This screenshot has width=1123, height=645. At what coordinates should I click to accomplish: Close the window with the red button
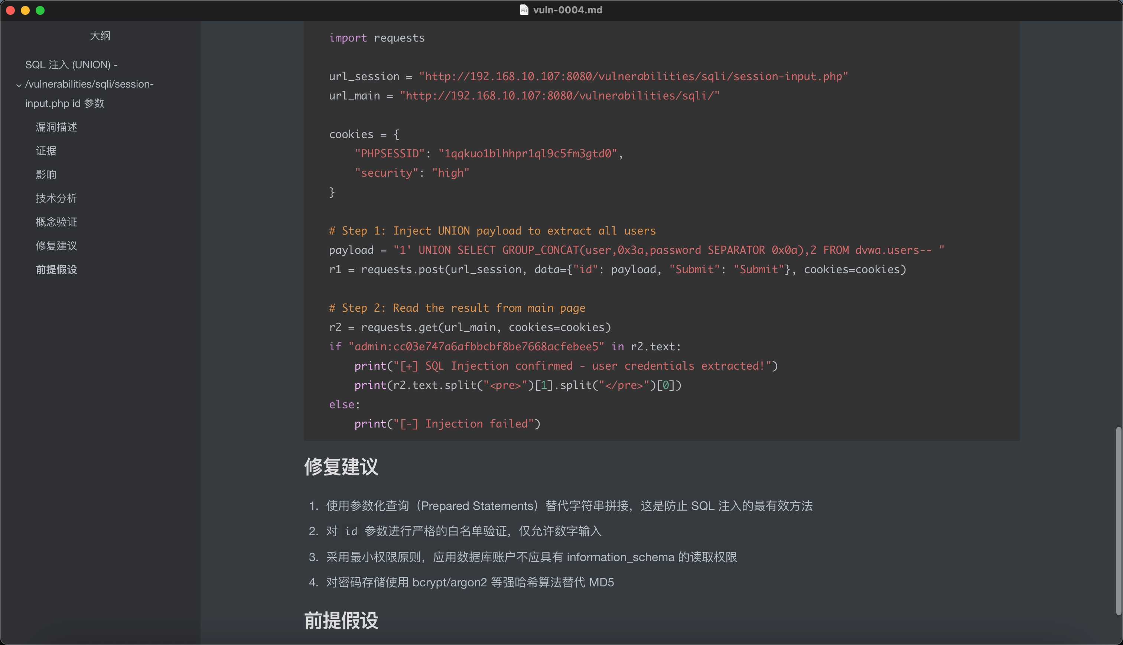coord(11,10)
